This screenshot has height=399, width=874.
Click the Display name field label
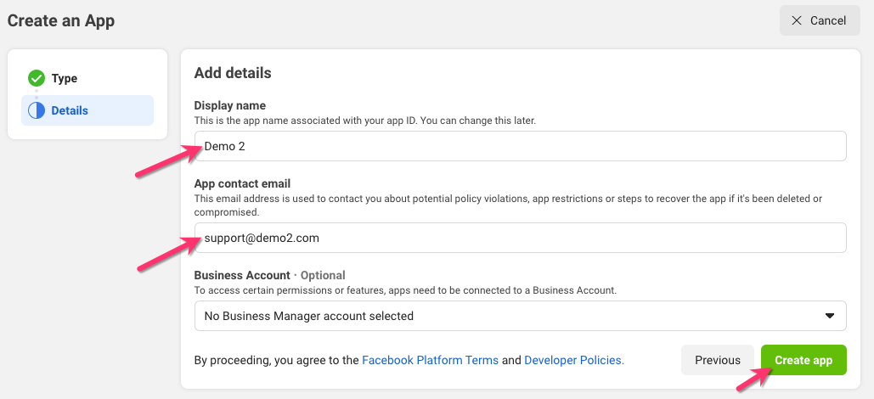tap(230, 105)
